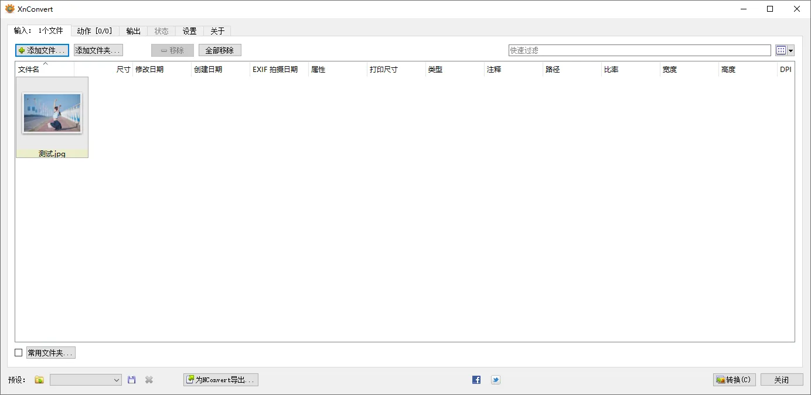Switch to the 输入: 1个文件 tab

pyautogui.click(x=39, y=30)
